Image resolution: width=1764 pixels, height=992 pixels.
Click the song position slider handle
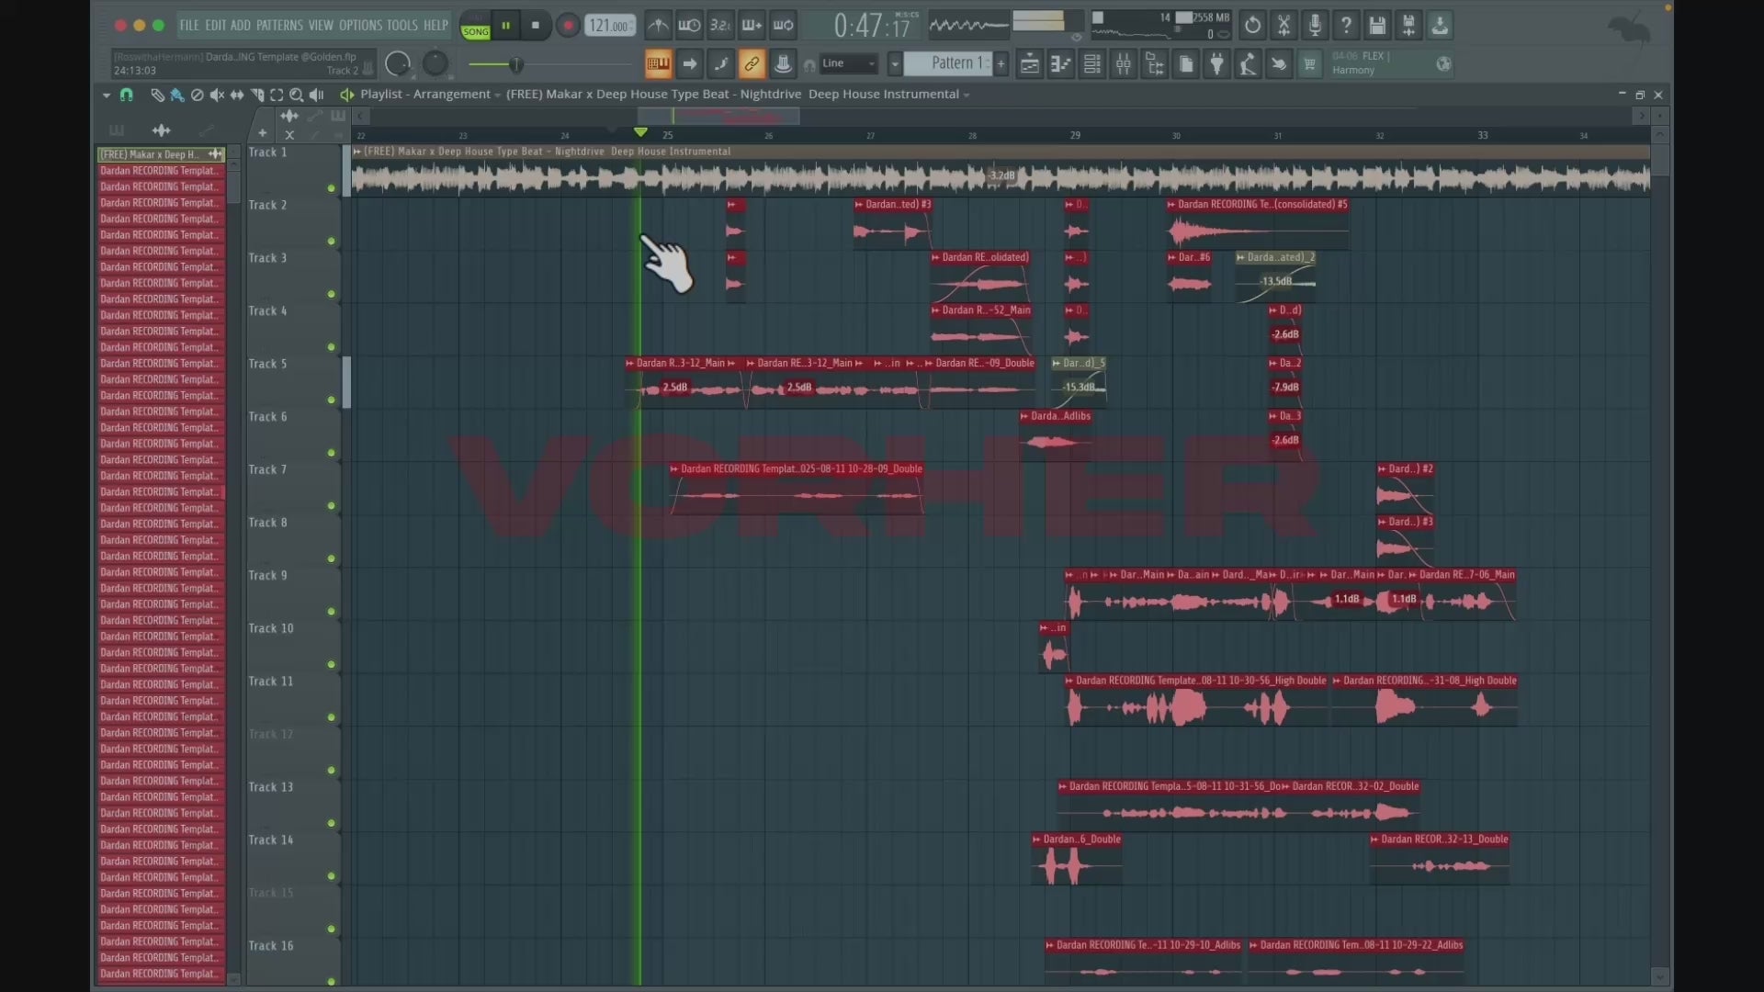tap(516, 64)
